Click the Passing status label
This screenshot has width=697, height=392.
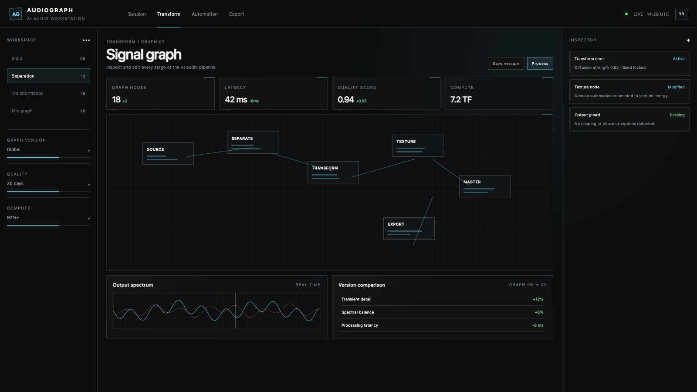(x=677, y=115)
